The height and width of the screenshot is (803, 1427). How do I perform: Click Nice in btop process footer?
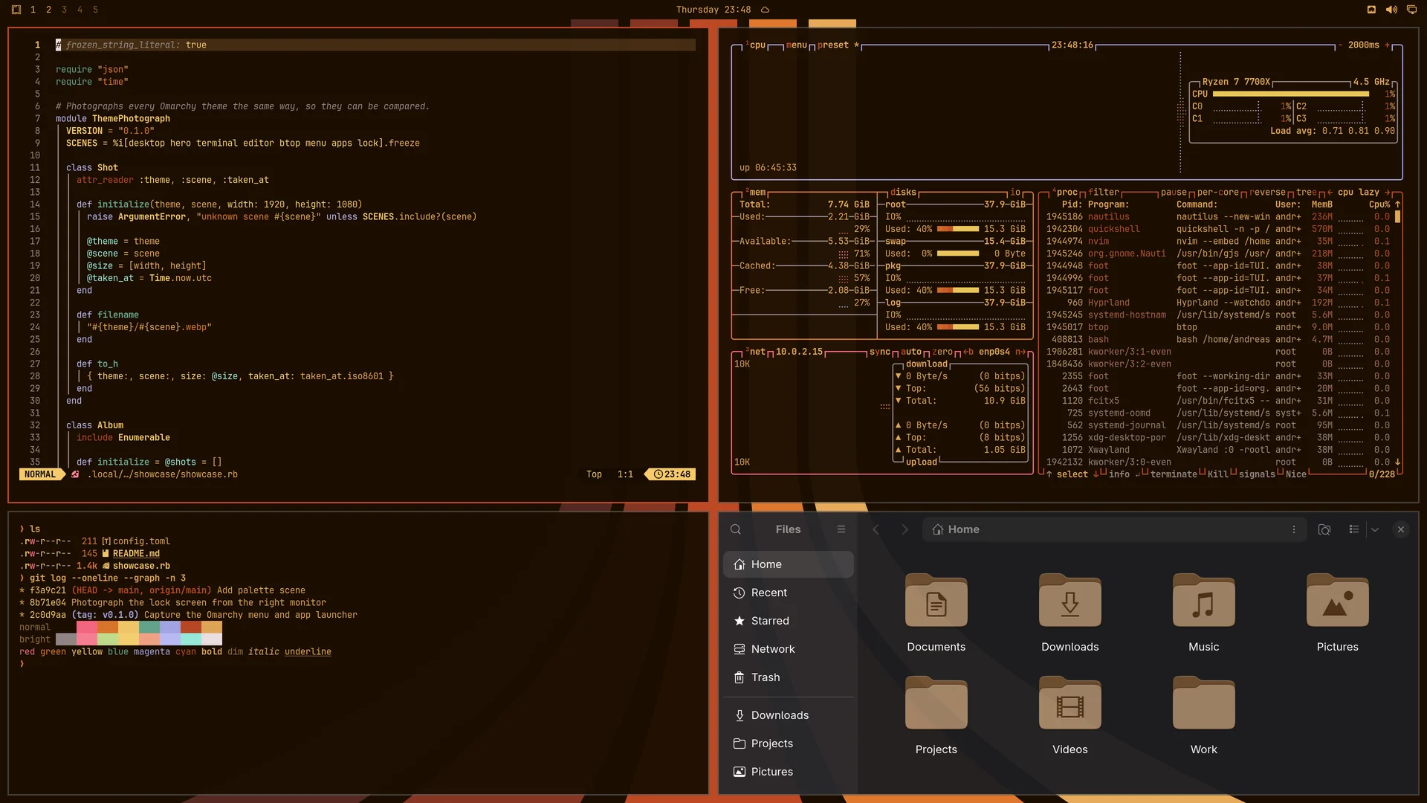coord(1295,474)
